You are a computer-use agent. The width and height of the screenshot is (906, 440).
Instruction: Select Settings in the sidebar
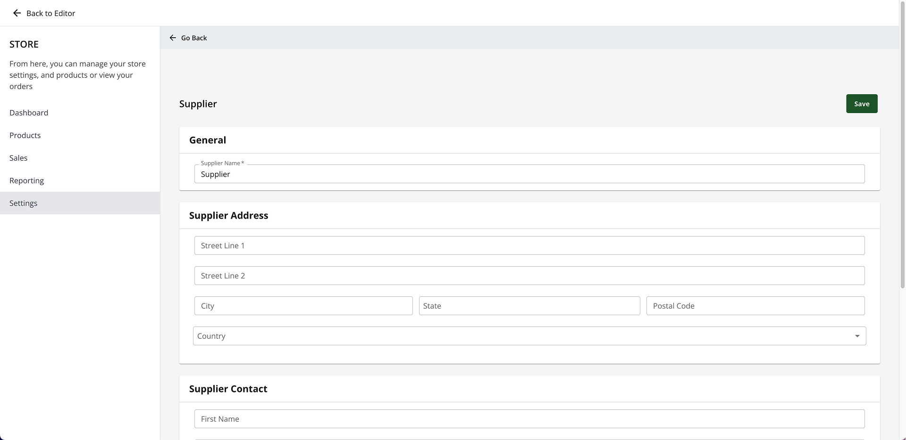tap(80, 203)
